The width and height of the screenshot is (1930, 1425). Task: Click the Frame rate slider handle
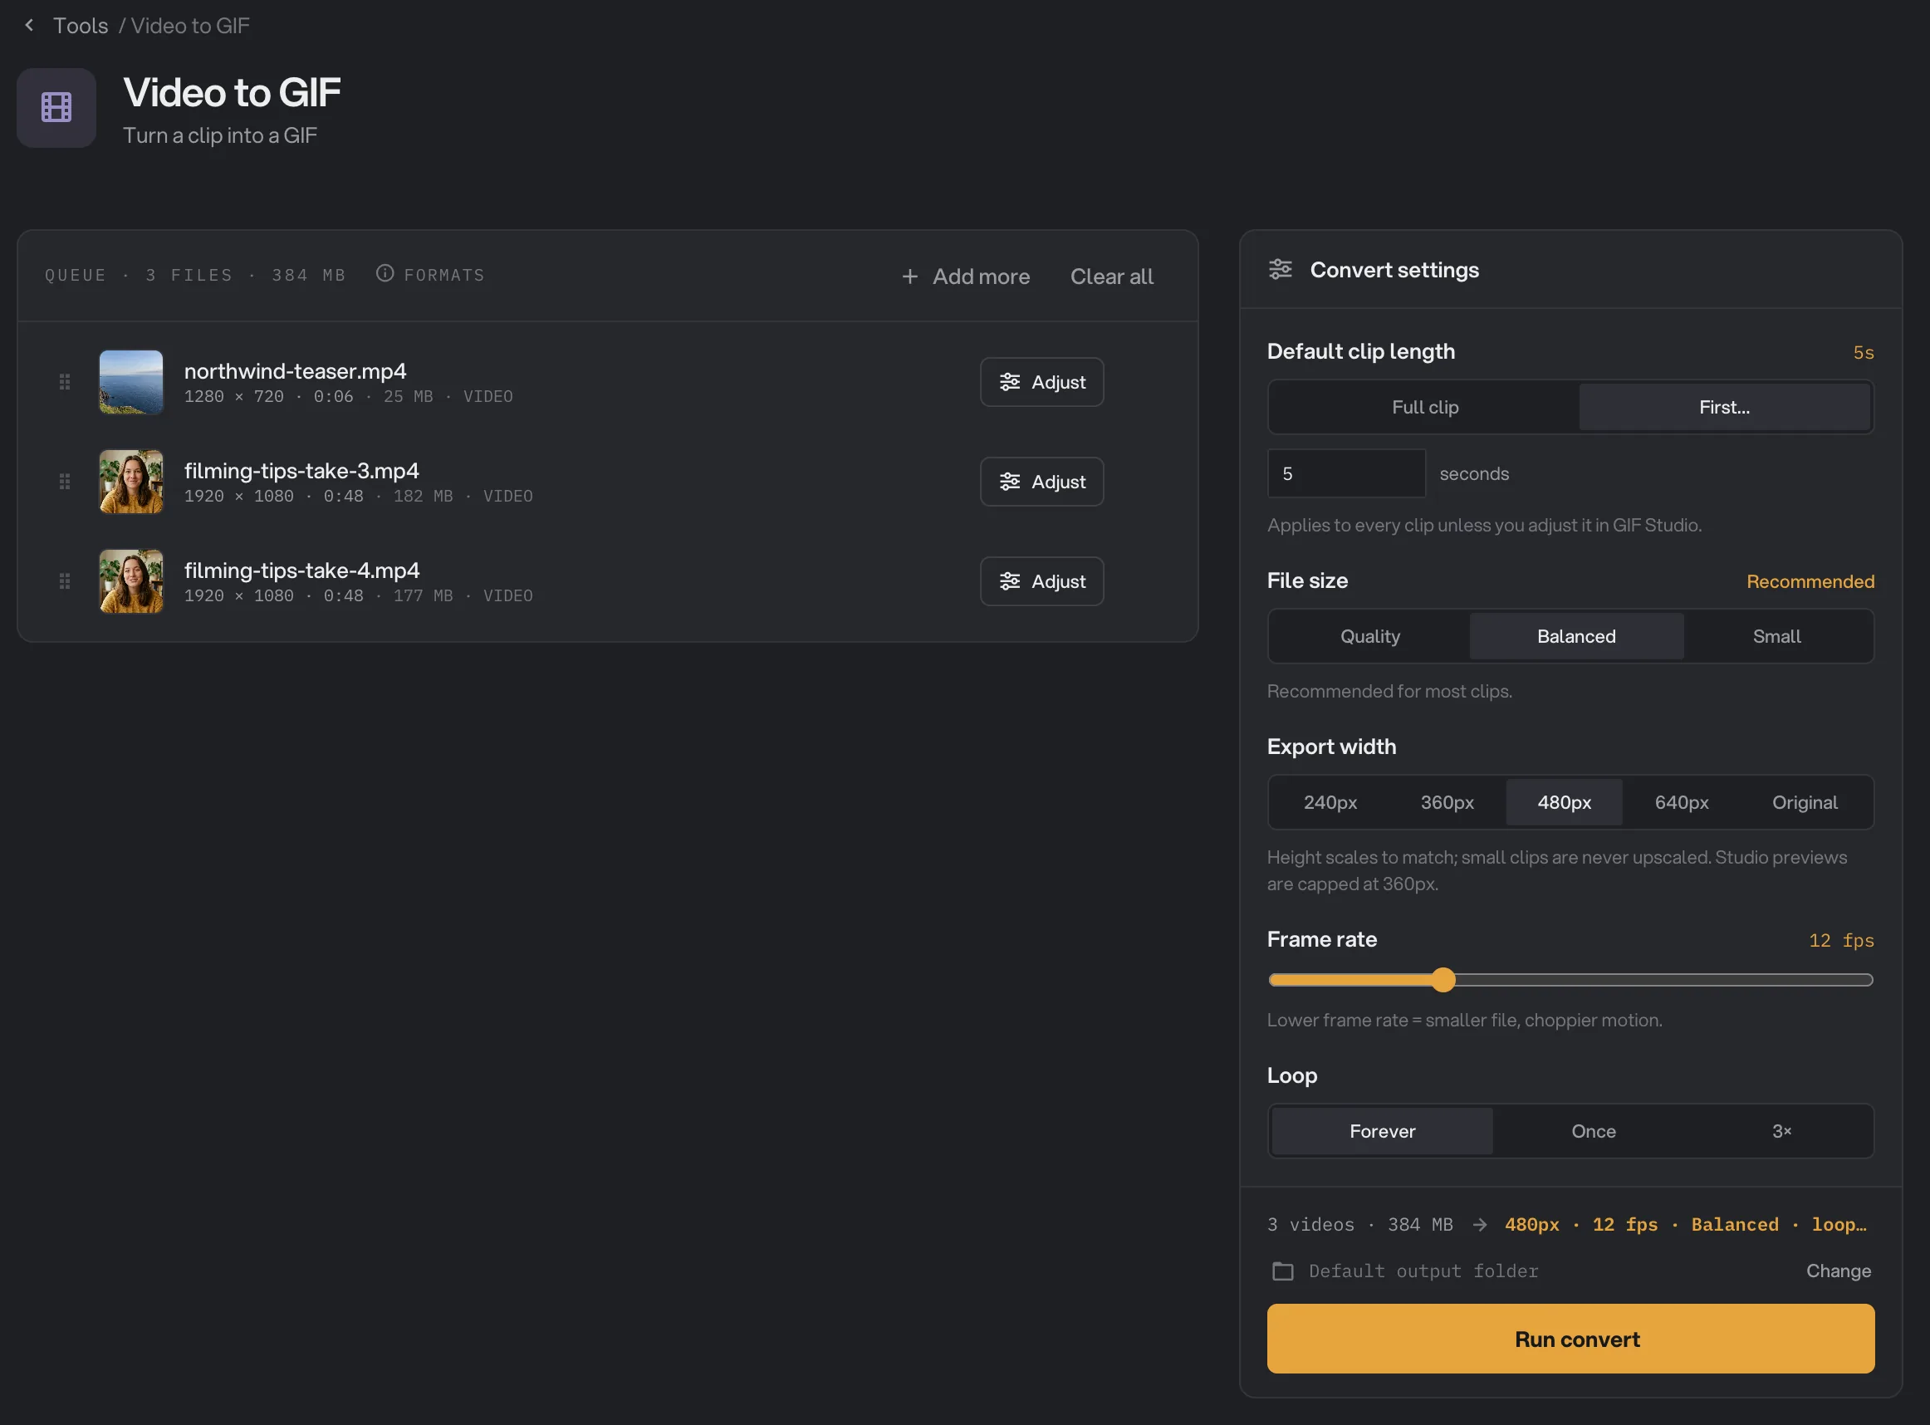[x=1443, y=980]
